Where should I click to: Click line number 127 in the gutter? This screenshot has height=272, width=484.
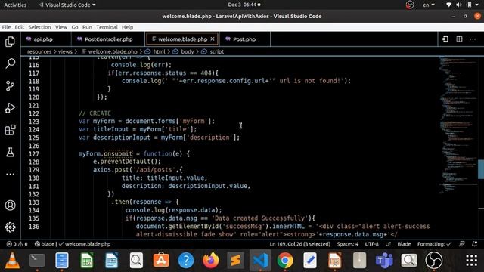34,153
